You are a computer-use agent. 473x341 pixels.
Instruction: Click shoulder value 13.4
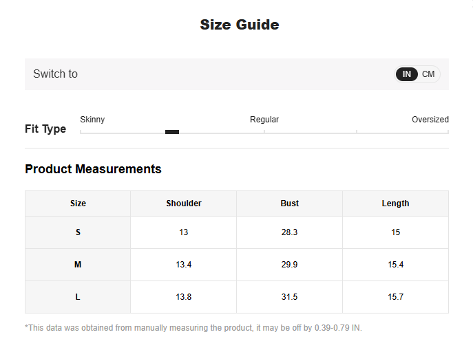[x=183, y=265]
